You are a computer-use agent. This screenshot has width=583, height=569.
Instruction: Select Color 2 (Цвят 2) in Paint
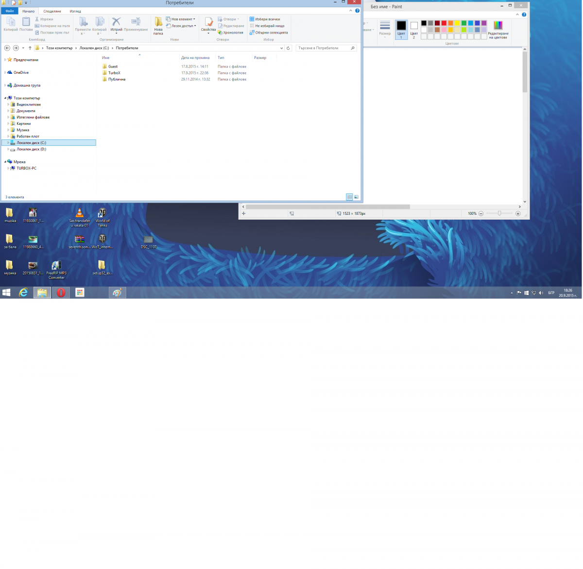click(414, 29)
